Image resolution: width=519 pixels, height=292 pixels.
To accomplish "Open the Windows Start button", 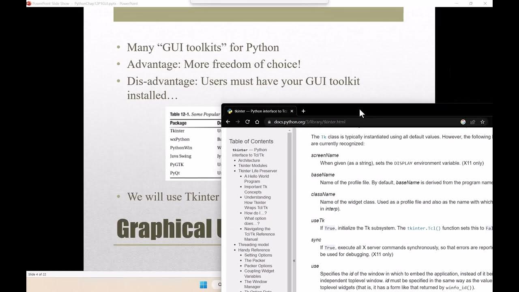I will 204,285.
